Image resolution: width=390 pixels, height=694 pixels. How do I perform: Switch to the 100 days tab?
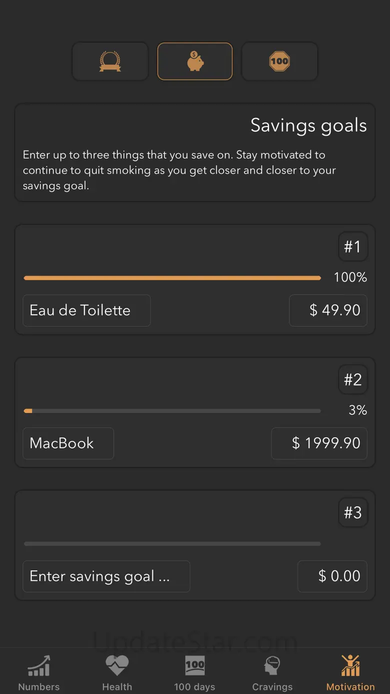(x=194, y=672)
